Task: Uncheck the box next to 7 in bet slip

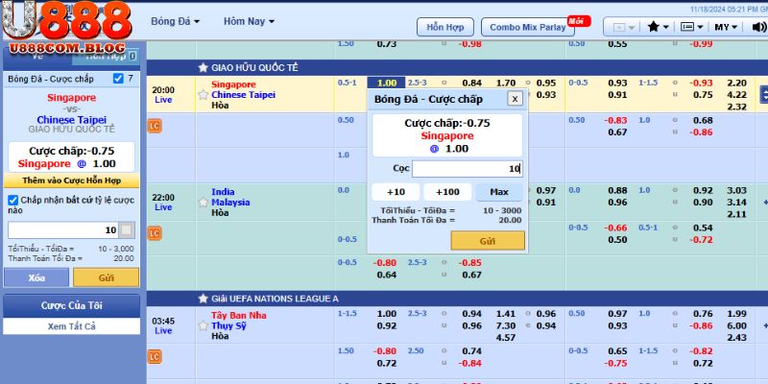Action: [118, 79]
